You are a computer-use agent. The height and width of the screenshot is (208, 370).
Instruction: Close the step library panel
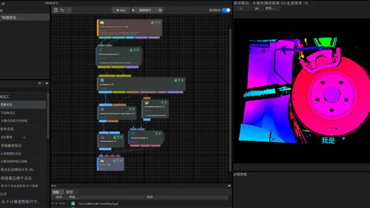pyautogui.click(x=47, y=83)
